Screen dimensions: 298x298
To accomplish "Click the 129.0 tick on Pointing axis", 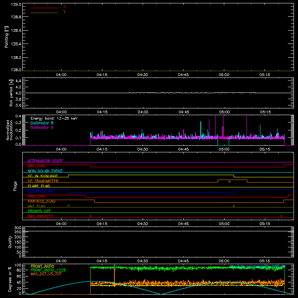I will pos(16,4).
